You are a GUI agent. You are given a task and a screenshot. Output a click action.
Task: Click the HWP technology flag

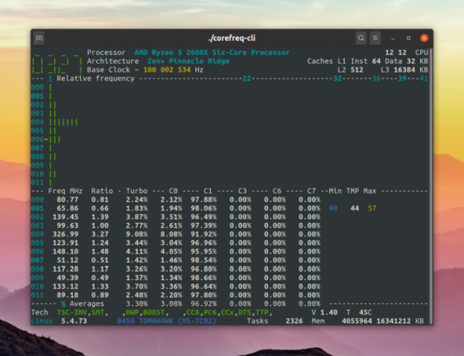[x=132, y=312]
